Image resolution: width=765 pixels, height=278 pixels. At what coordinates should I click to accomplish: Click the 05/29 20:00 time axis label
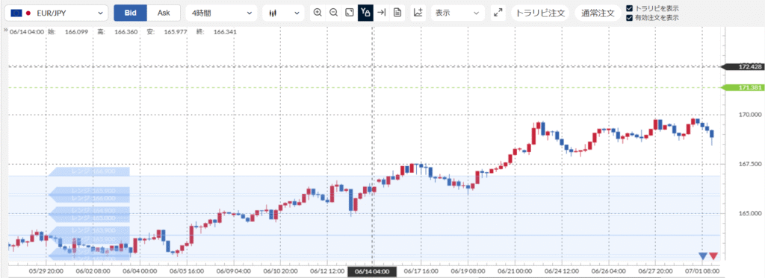46,272
